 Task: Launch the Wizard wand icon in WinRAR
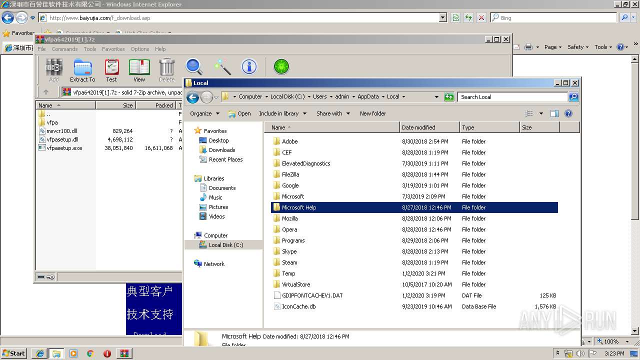coord(222,66)
